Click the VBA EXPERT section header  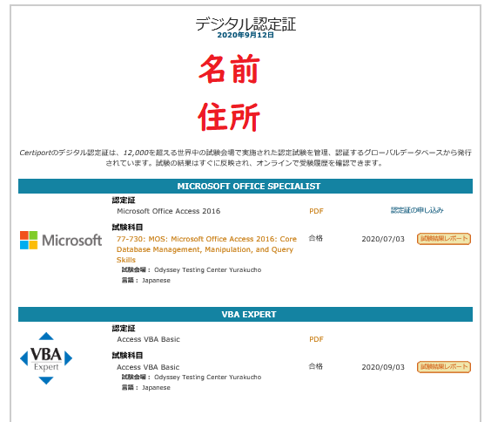click(x=245, y=315)
